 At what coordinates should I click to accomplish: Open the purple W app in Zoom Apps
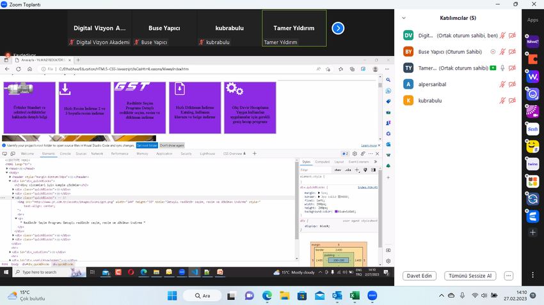click(x=532, y=77)
